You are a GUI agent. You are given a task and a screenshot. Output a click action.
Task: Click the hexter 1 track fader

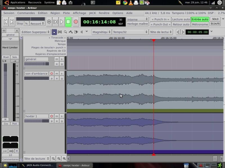tap(36, 121)
